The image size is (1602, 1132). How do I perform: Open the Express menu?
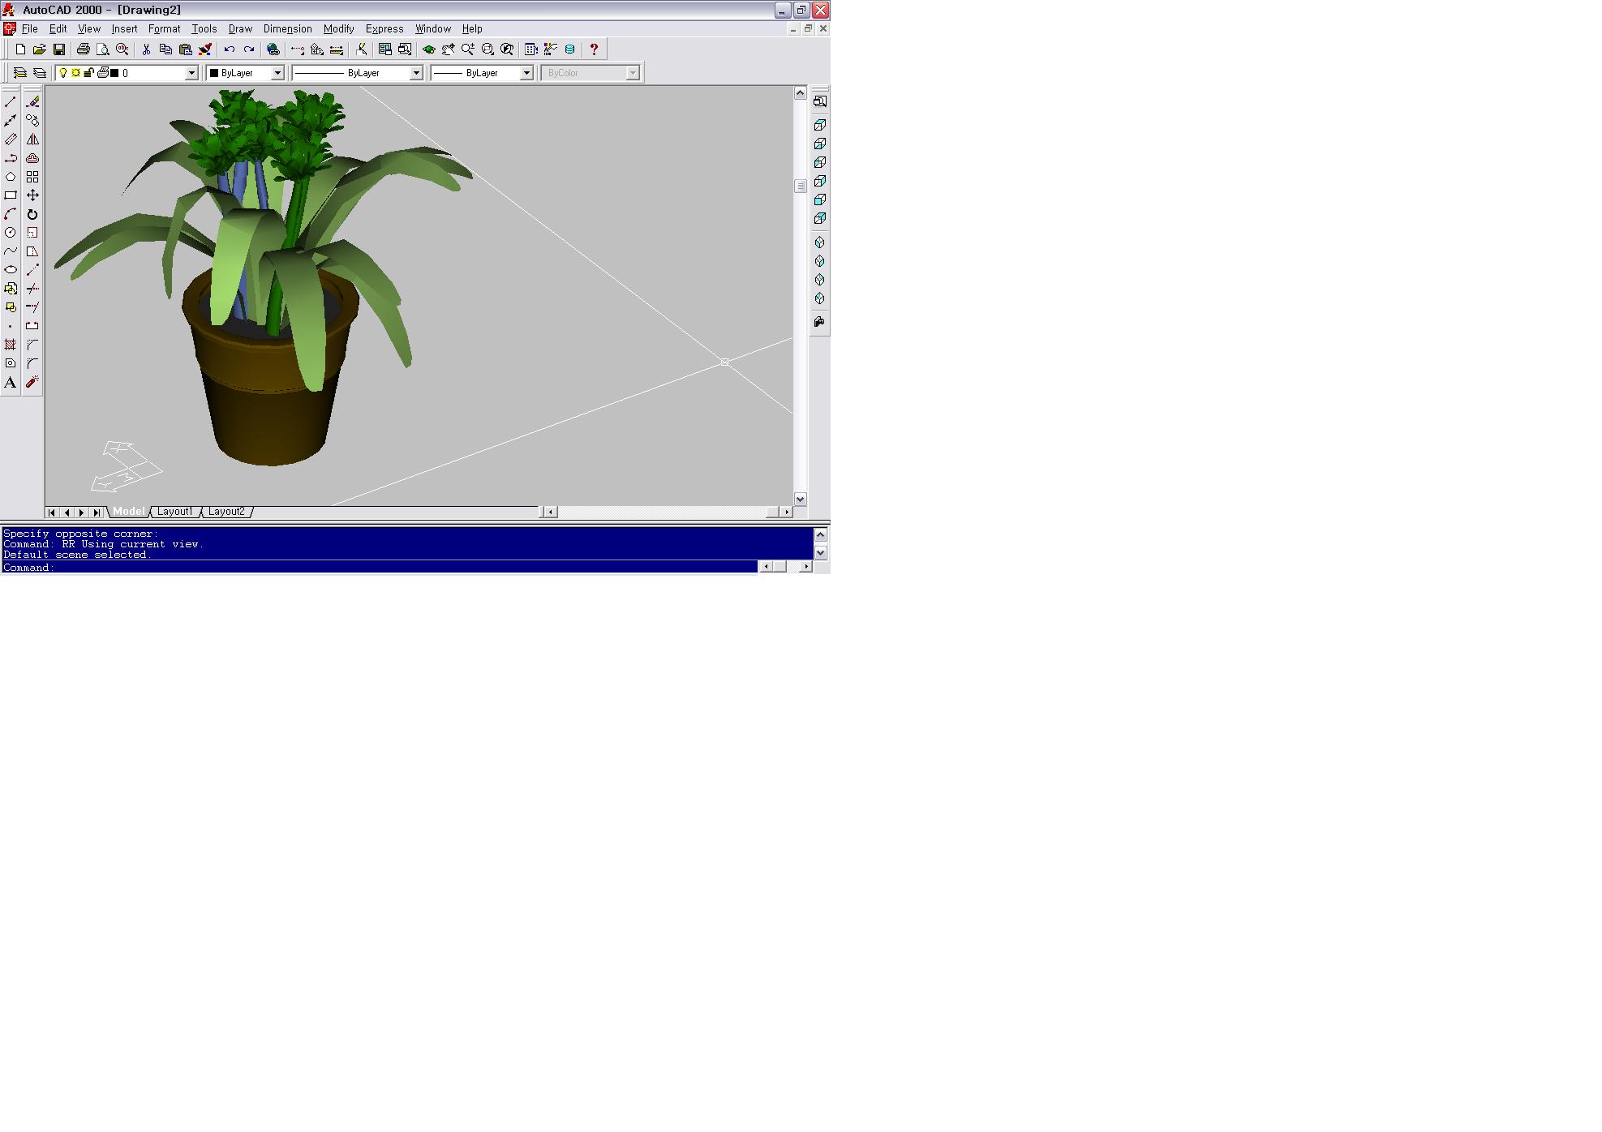point(384,28)
